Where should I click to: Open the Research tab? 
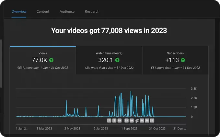[x=92, y=12]
